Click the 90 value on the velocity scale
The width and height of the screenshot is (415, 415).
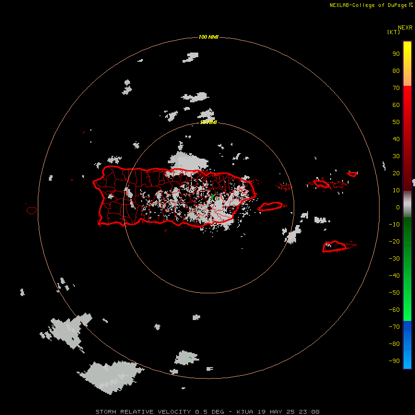click(x=396, y=54)
